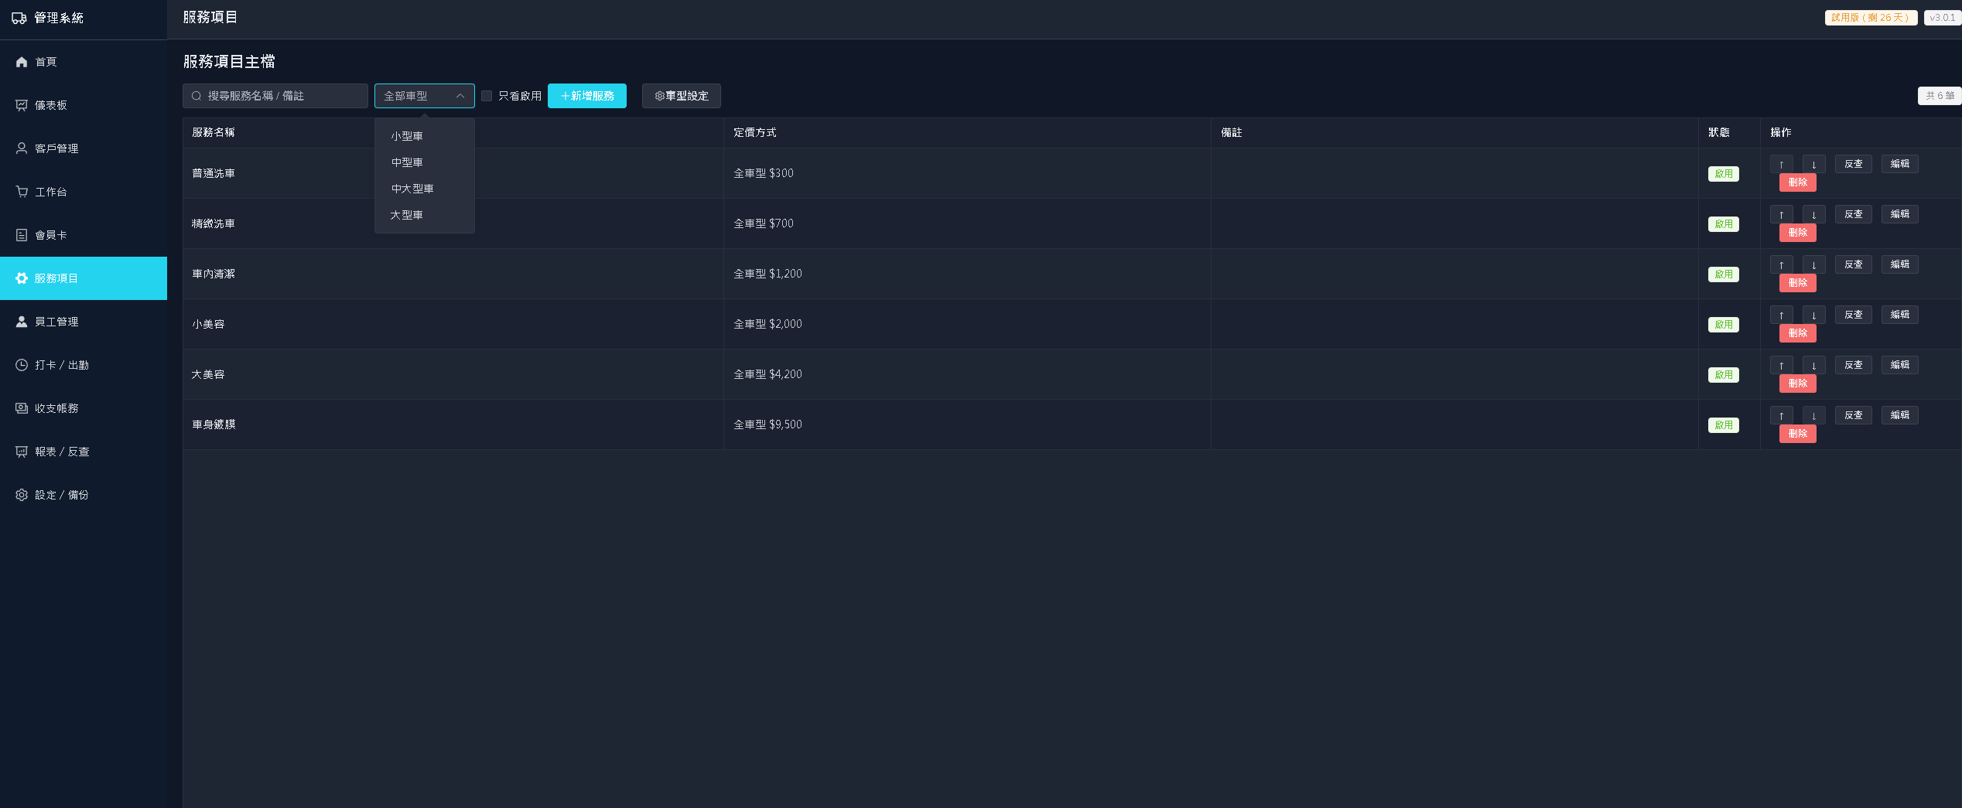
Task: Move 大美容 up with the up arrow
Action: [1782, 365]
